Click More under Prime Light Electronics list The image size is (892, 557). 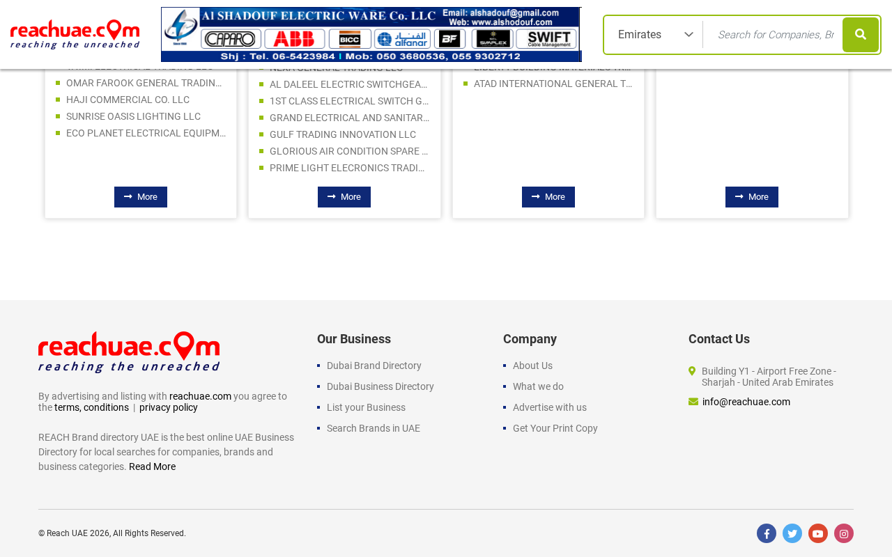pos(344,197)
